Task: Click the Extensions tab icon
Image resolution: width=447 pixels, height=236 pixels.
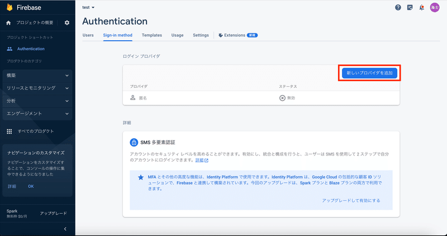Action: (220, 35)
